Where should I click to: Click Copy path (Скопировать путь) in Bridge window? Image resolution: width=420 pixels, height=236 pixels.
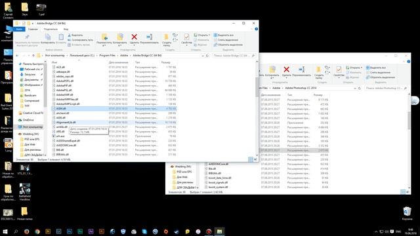pos(80,40)
